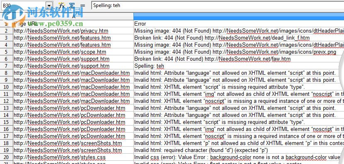
Task: Select row 7 via its row header
Action: 6,66
